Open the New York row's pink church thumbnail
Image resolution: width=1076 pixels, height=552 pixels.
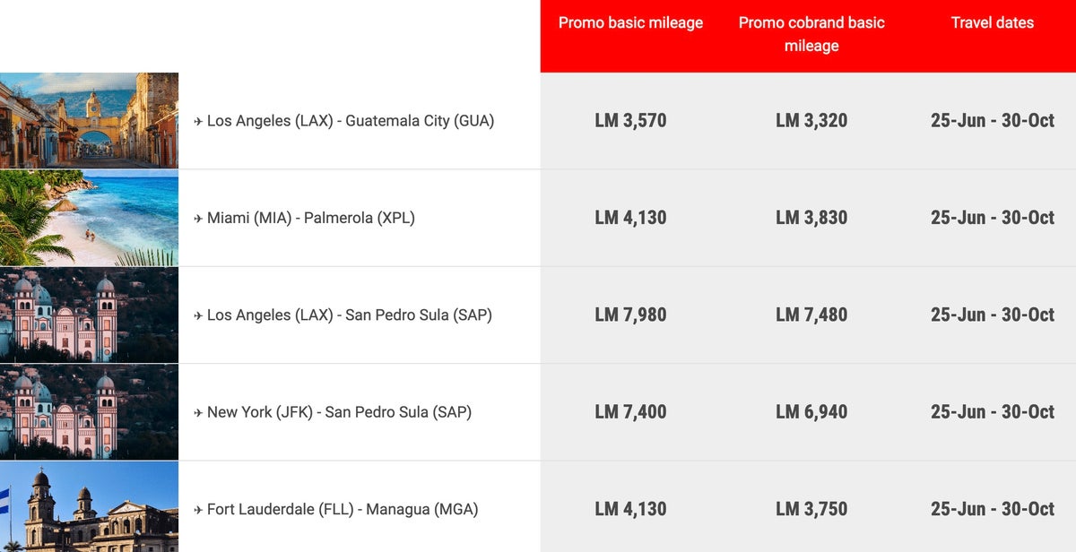coord(89,412)
